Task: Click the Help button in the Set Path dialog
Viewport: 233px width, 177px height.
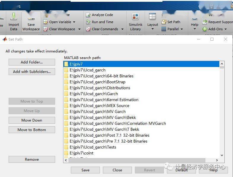Action: 213,170
